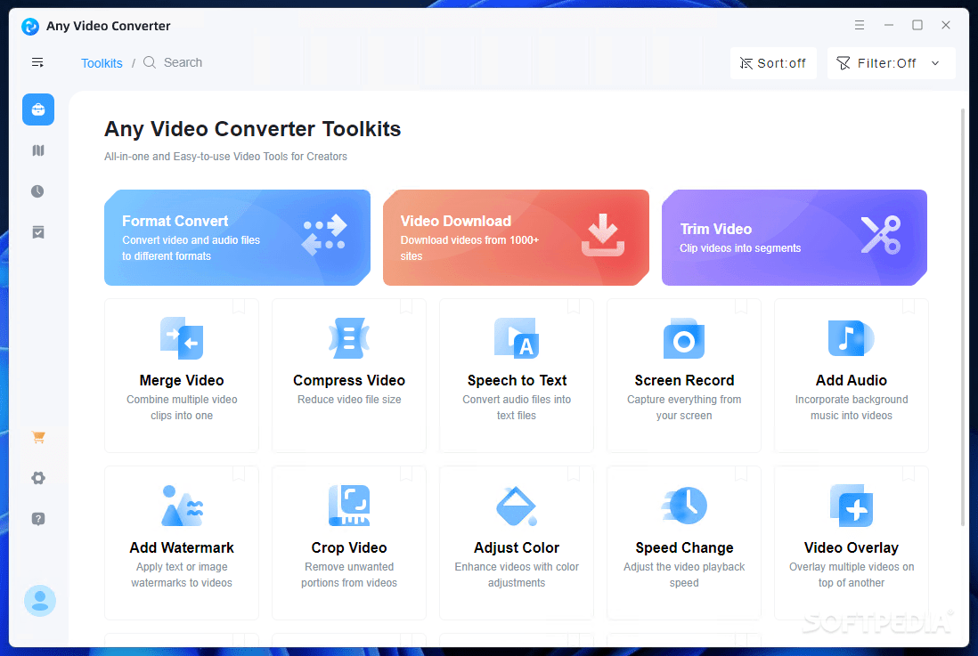Screen dimensions: 978x656
Task: Click the Adjust Color paint bucket icon
Action: [x=517, y=506]
